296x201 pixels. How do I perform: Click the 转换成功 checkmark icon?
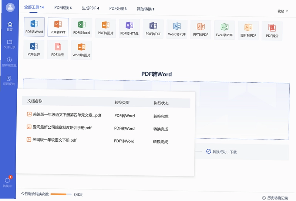coord(209,151)
